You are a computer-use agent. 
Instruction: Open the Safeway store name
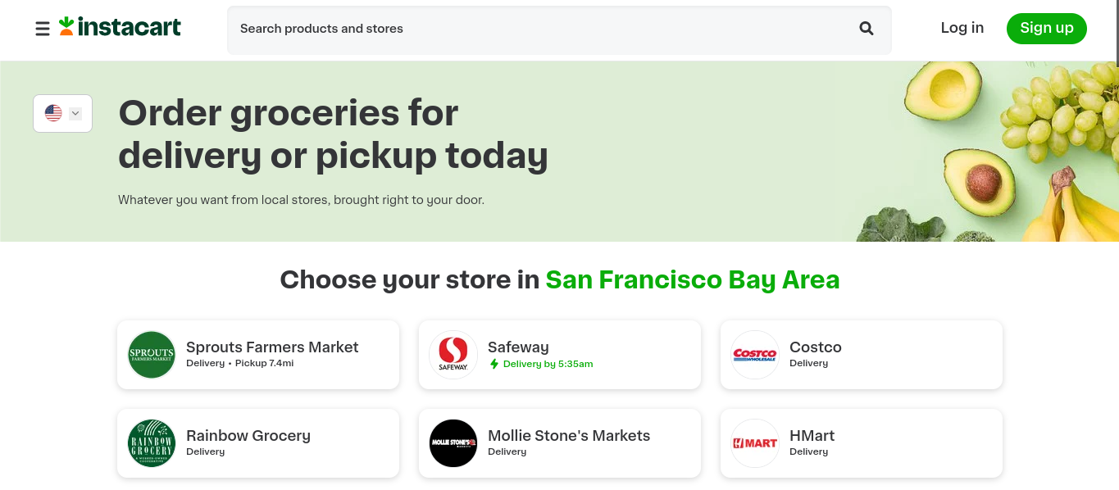pos(518,347)
